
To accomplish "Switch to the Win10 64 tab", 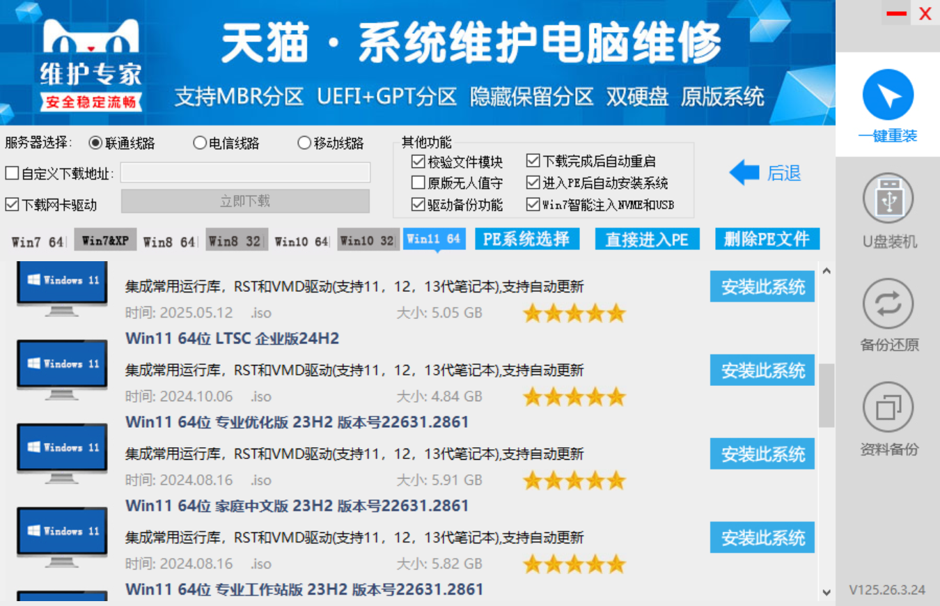I will 301,242.
